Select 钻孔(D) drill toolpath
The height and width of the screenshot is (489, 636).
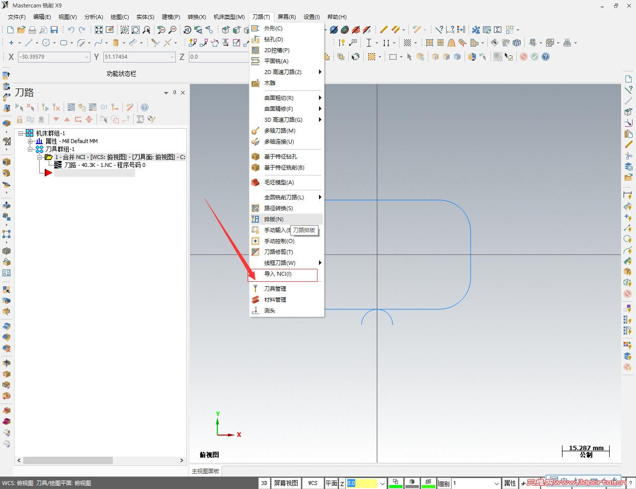click(x=286, y=39)
